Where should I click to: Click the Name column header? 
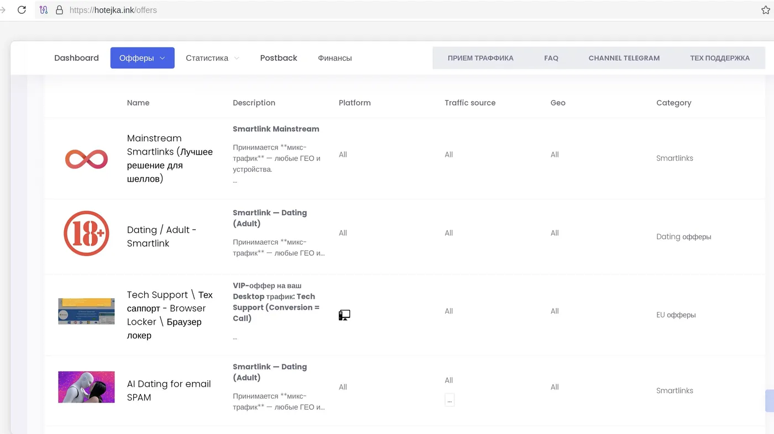tap(138, 103)
